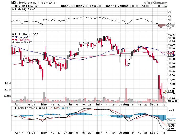Click the RSI mountain icon beside RSI(14)
This screenshot has height=135, width=179.
click(13, 9)
